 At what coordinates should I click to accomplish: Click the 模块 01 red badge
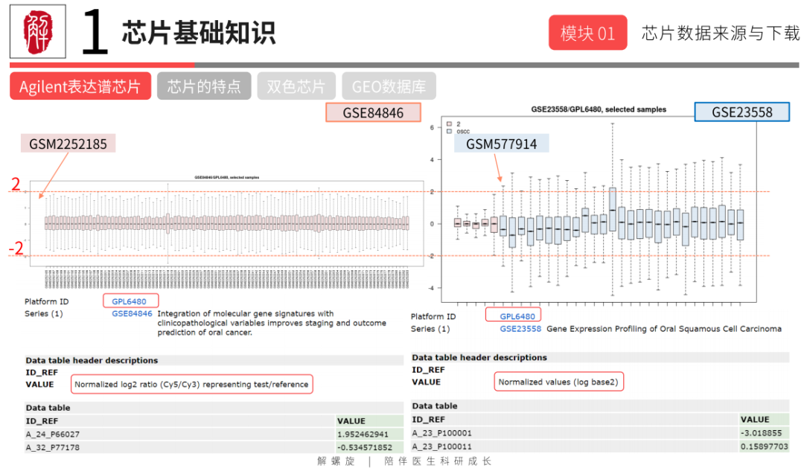pos(587,33)
